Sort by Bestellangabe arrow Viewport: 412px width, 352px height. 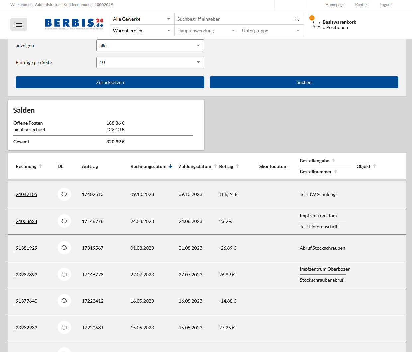click(x=333, y=160)
